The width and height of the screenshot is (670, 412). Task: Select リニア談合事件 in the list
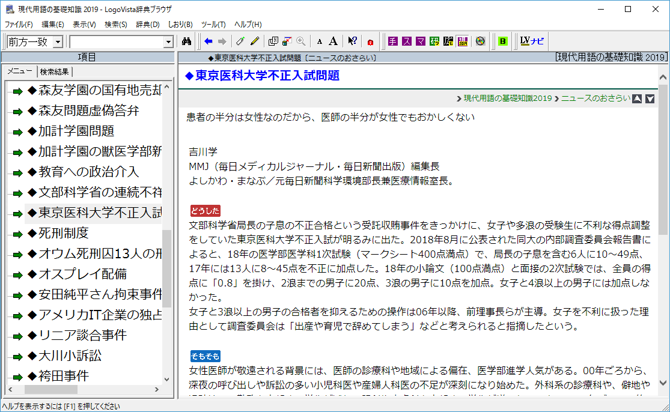[x=77, y=335]
